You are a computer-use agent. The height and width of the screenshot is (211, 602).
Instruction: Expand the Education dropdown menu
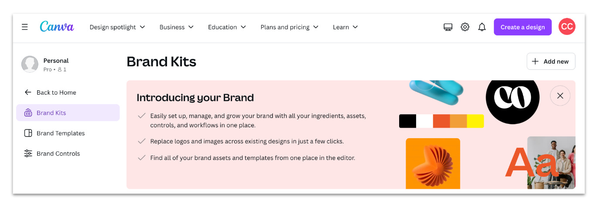[x=227, y=27]
